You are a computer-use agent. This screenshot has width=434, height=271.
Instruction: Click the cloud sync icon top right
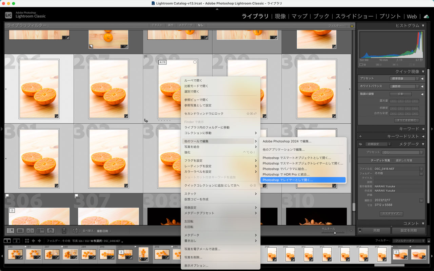click(x=427, y=16)
